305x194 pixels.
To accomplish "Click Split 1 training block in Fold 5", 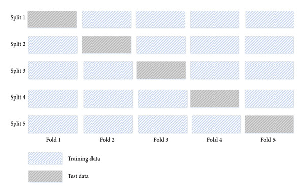I will pyautogui.click(x=270, y=19).
